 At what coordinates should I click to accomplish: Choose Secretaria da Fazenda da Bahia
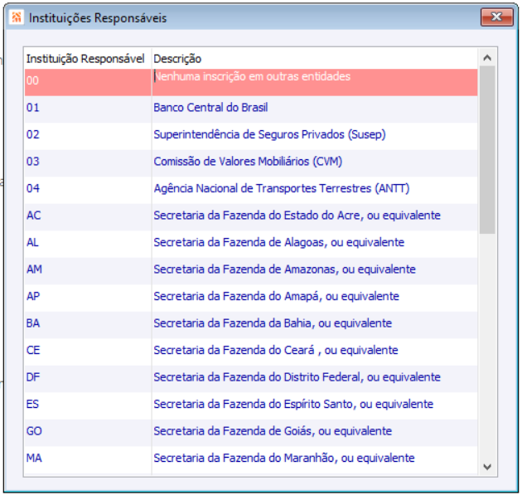pos(315,324)
